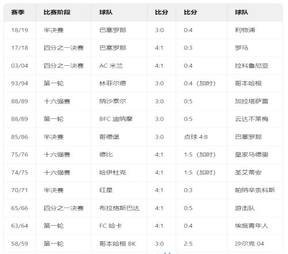Select AC 米兰 in the table
This screenshot has width=288, height=254.
(111, 66)
